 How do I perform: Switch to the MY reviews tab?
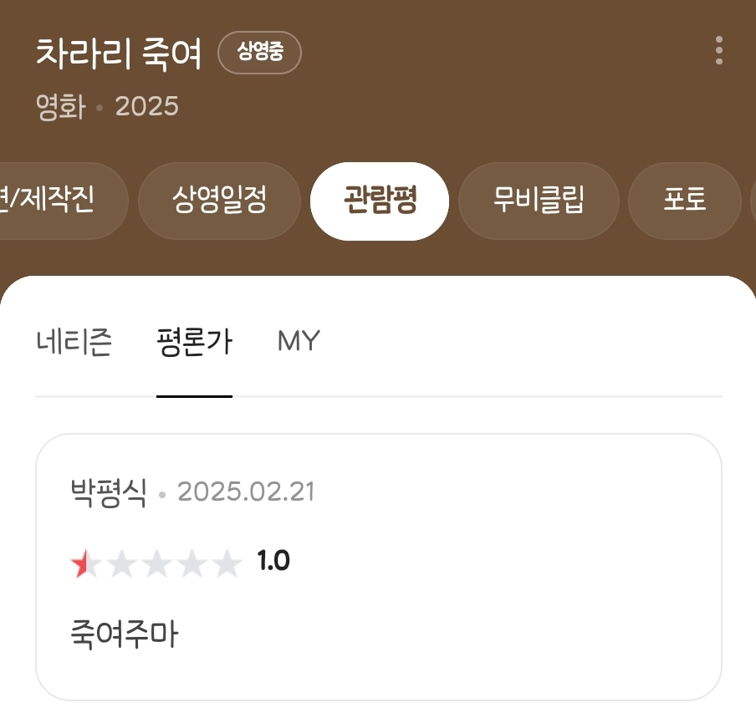[299, 341]
